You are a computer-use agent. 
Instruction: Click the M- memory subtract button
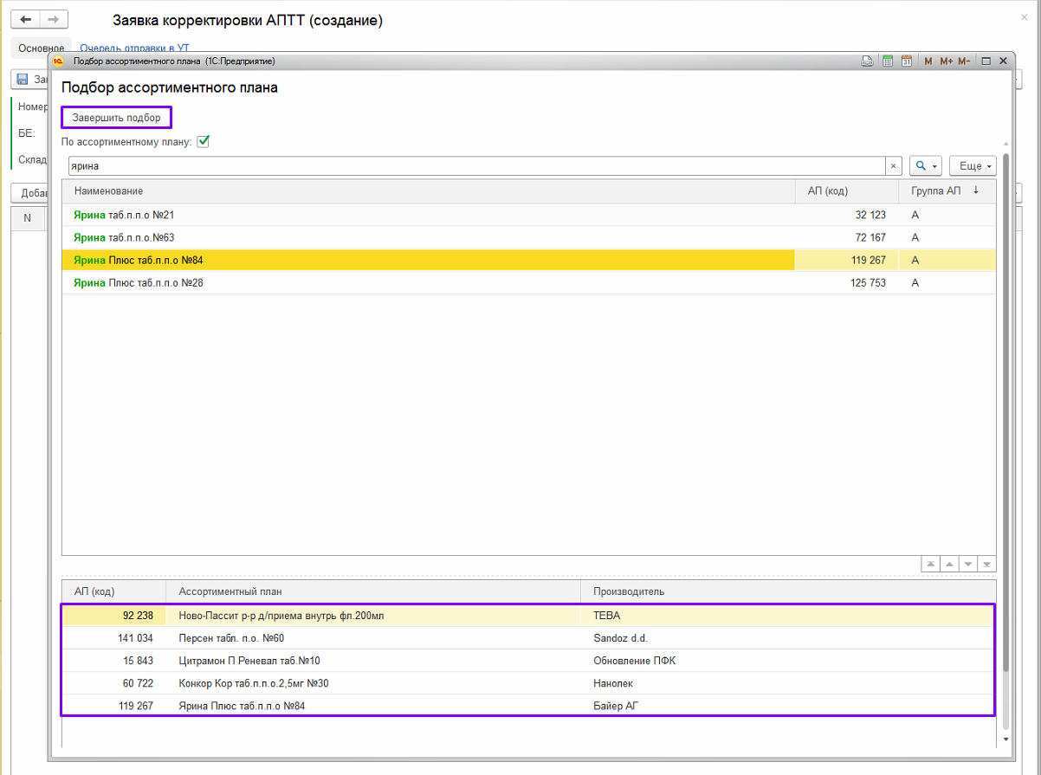click(x=964, y=61)
